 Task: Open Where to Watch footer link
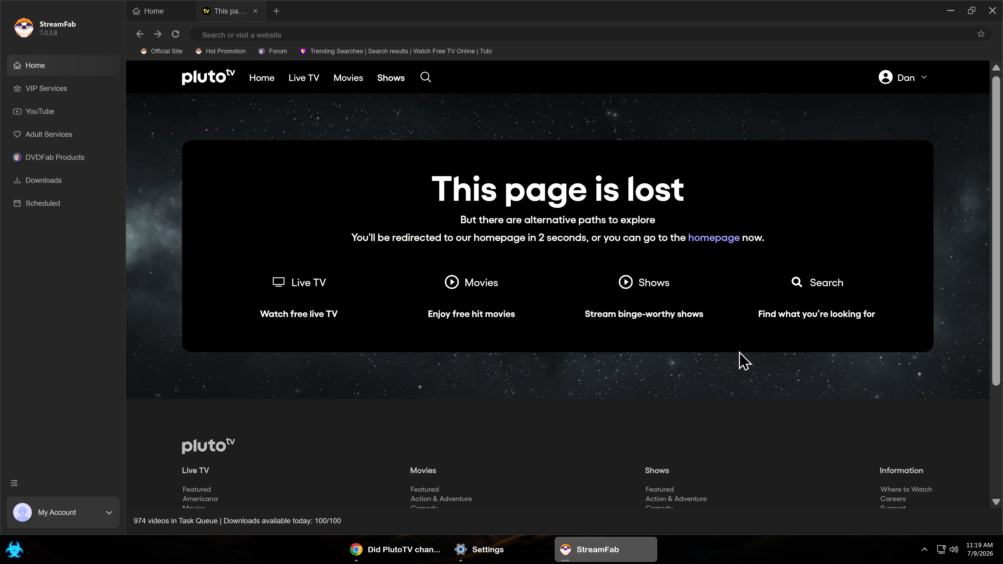906,489
